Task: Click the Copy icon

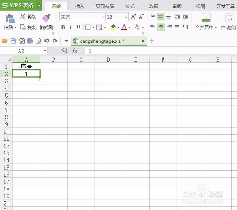Action: 23,27
